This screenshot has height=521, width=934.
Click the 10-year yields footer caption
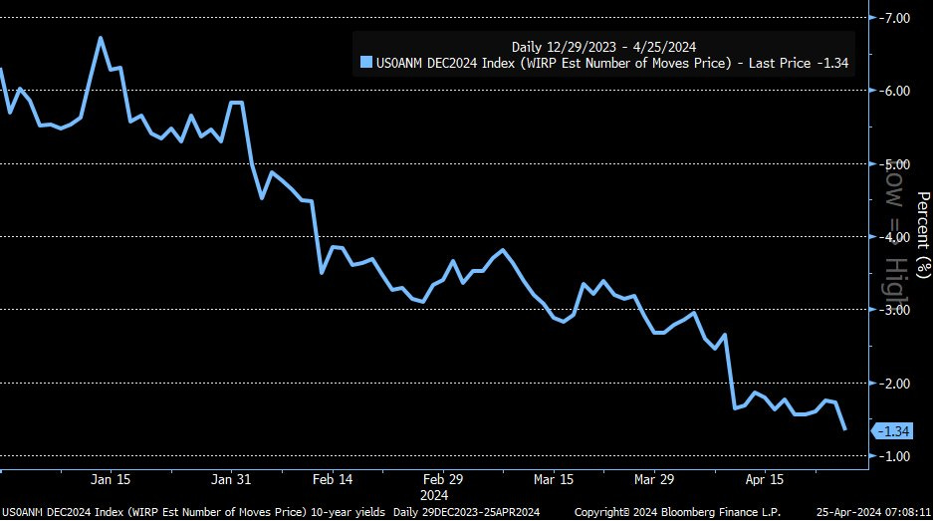coord(347,511)
